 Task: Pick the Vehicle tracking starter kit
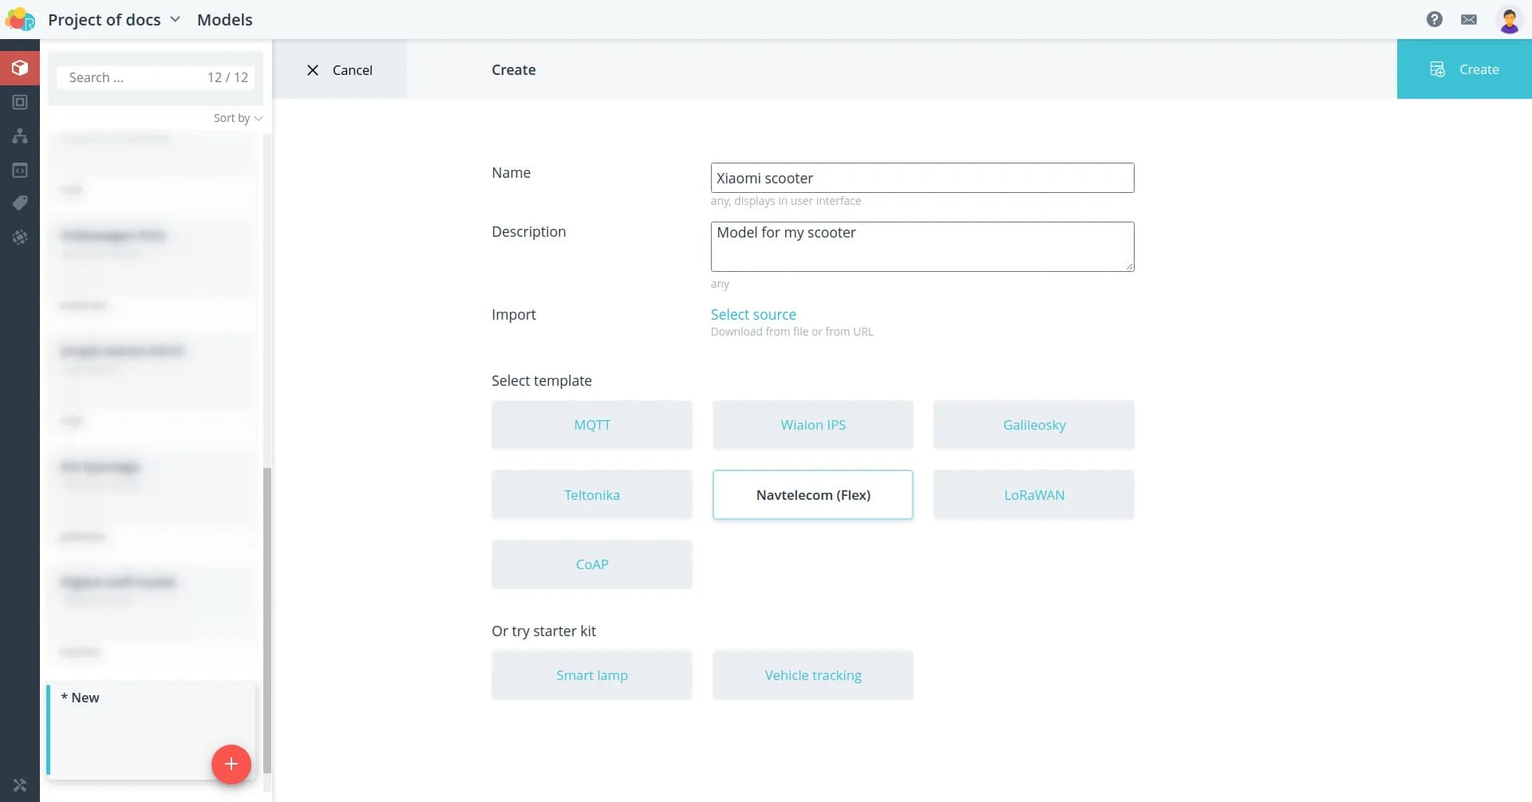pos(812,675)
